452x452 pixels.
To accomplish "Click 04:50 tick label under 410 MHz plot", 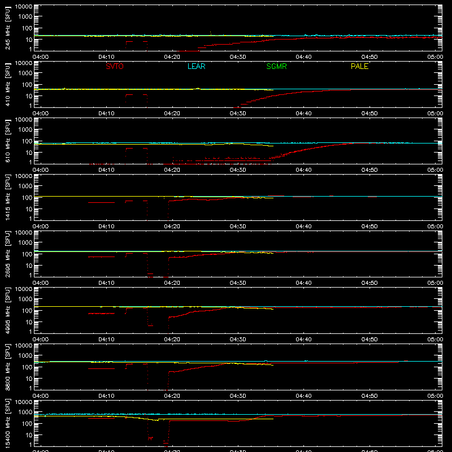I will [370, 114].
